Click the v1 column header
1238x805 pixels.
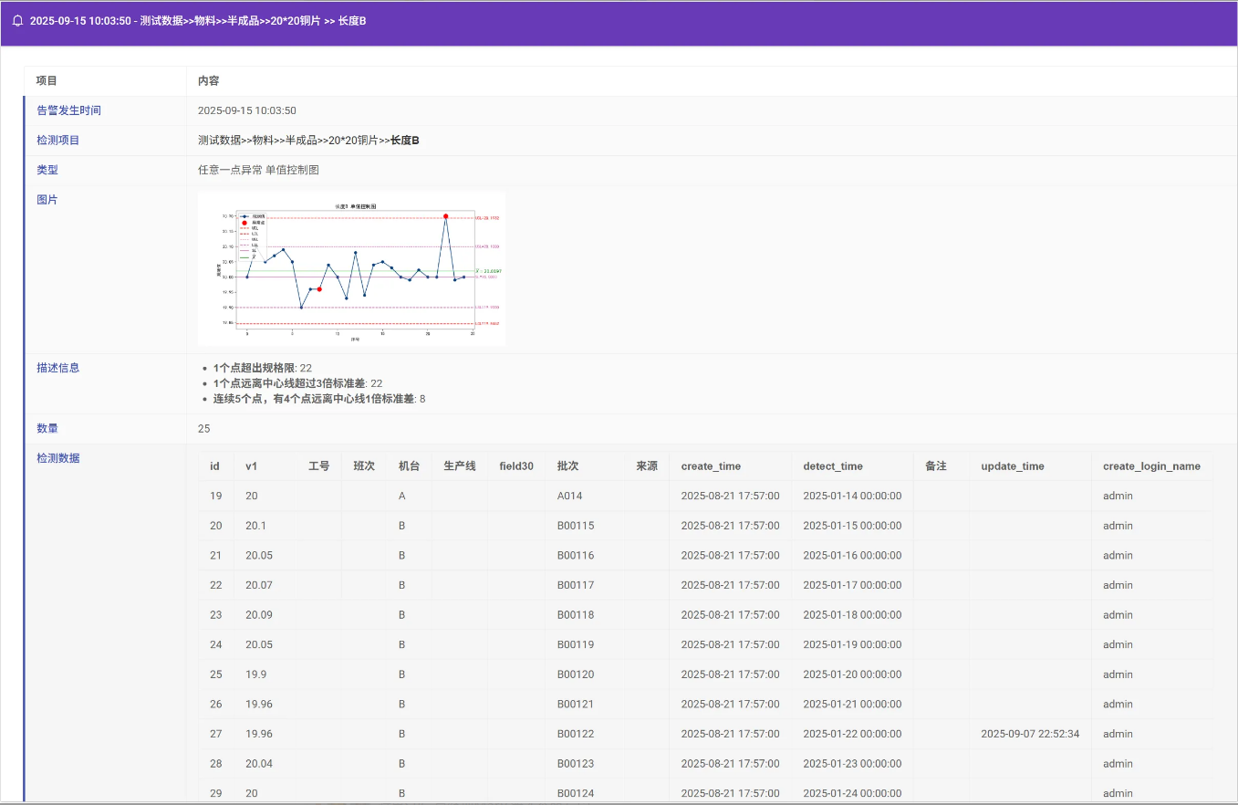[252, 466]
